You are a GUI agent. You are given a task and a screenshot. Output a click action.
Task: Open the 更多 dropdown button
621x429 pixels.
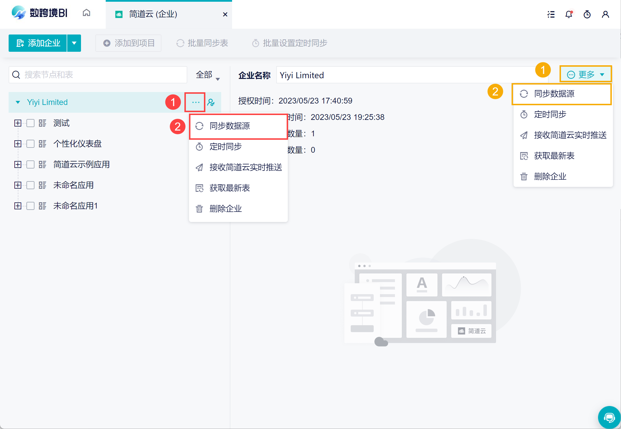586,75
